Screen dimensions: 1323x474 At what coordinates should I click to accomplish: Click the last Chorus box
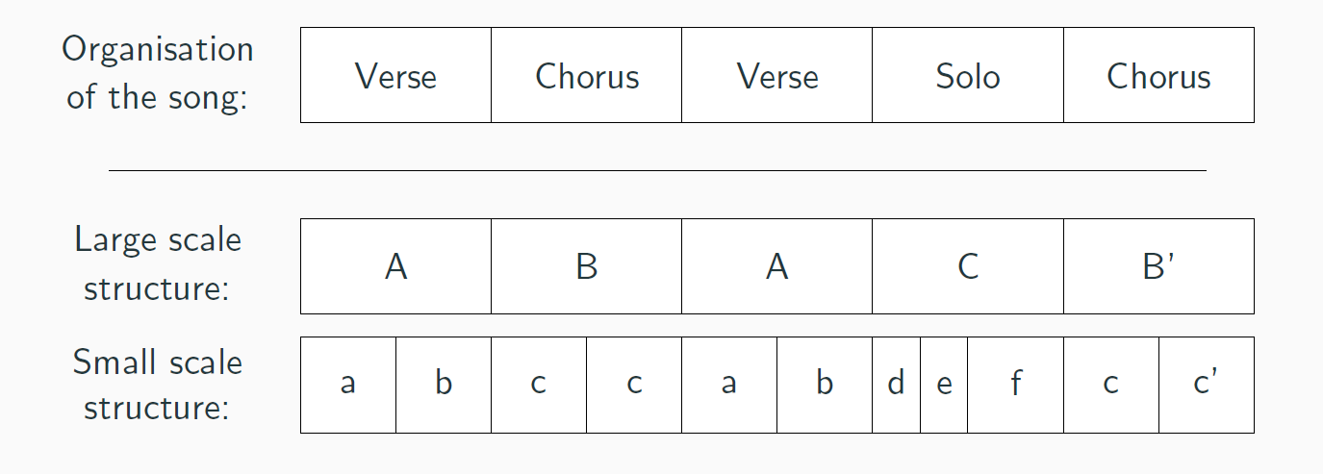click(x=1158, y=75)
